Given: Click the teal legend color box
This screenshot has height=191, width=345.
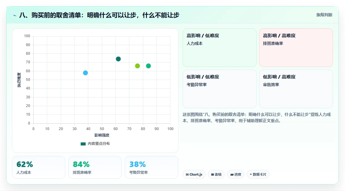Looking at the screenshot, I should click(x=83, y=144).
